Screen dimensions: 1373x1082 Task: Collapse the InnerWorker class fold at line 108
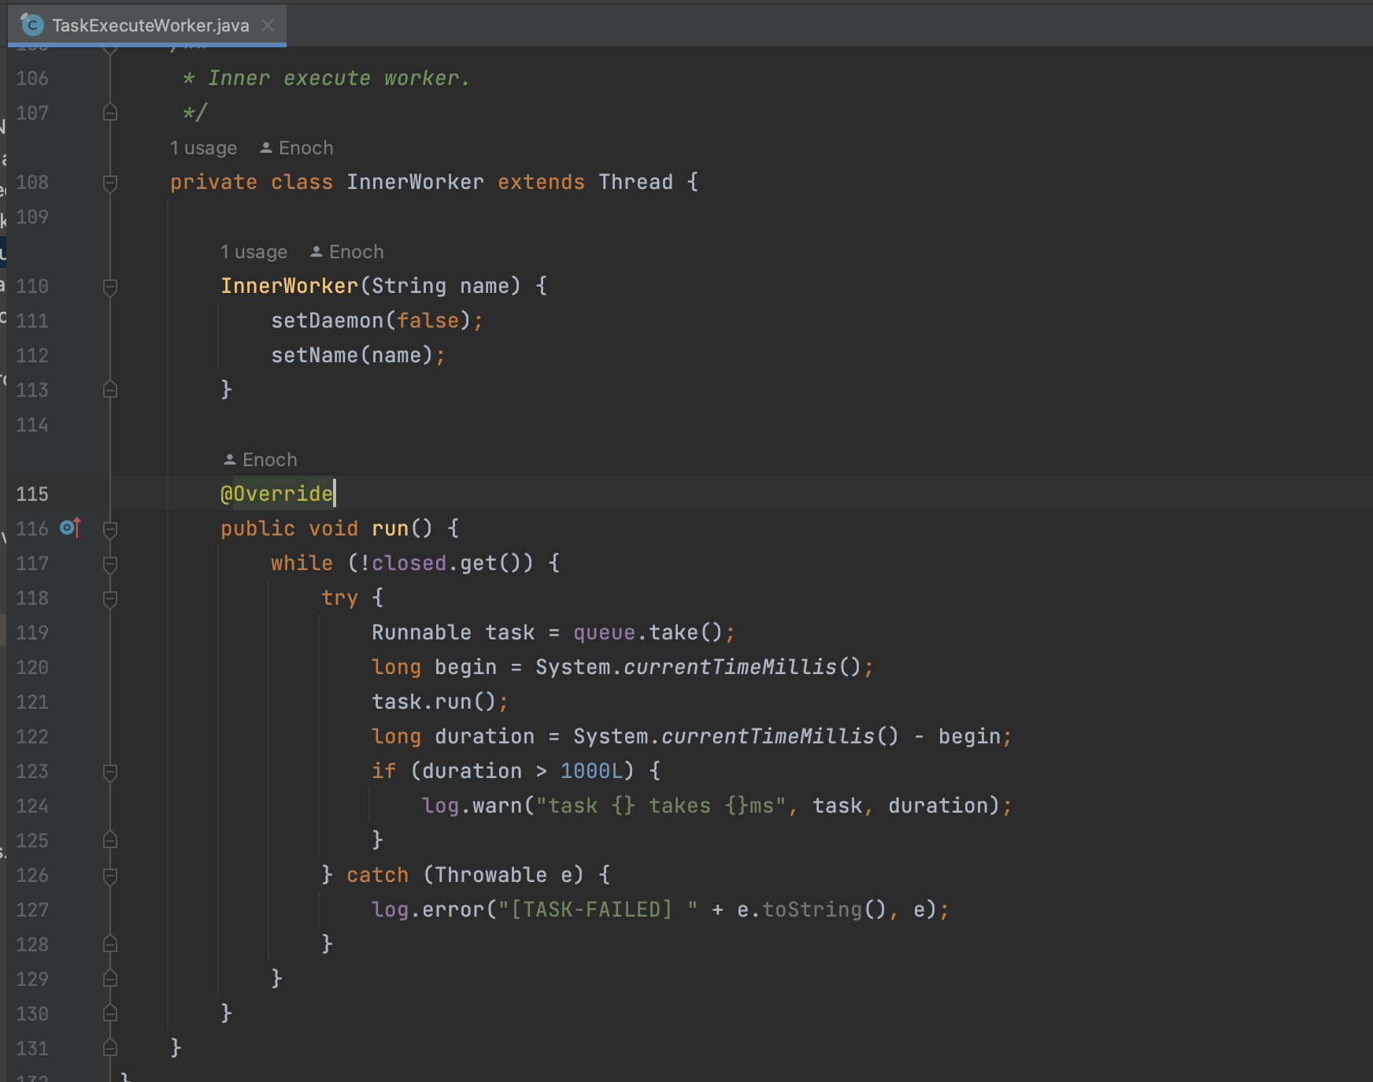click(x=110, y=183)
